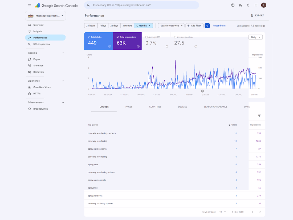
Task: Switch to the SEARCH APPEARANCE tab
Action: [x=216, y=107]
